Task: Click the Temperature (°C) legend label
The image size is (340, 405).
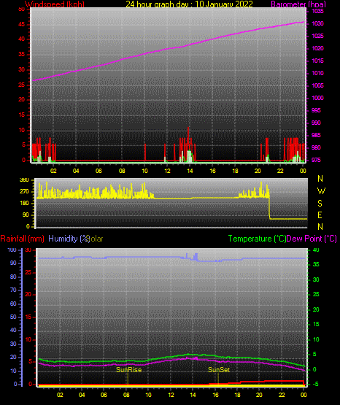Action: click(x=257, y=239)
